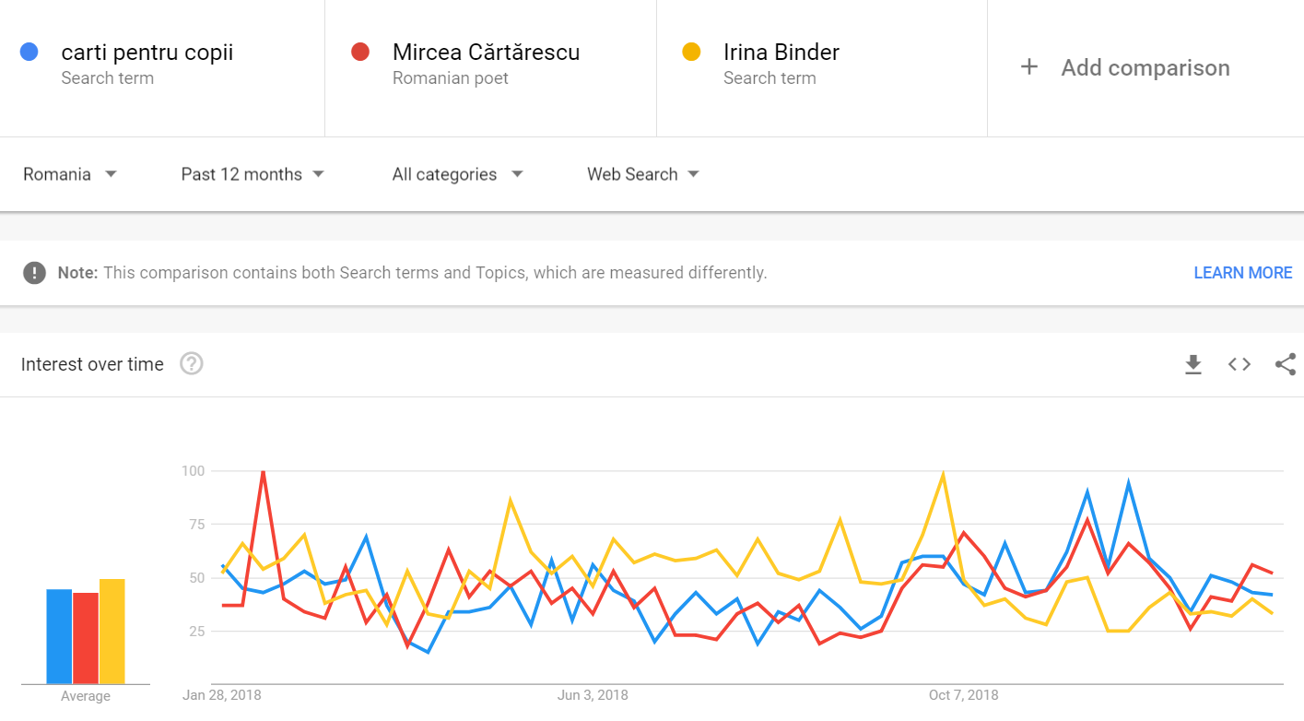Click the yellow Average bar in the chart
This screenshot has width=1304, height=721.
[x=112, y=632]
